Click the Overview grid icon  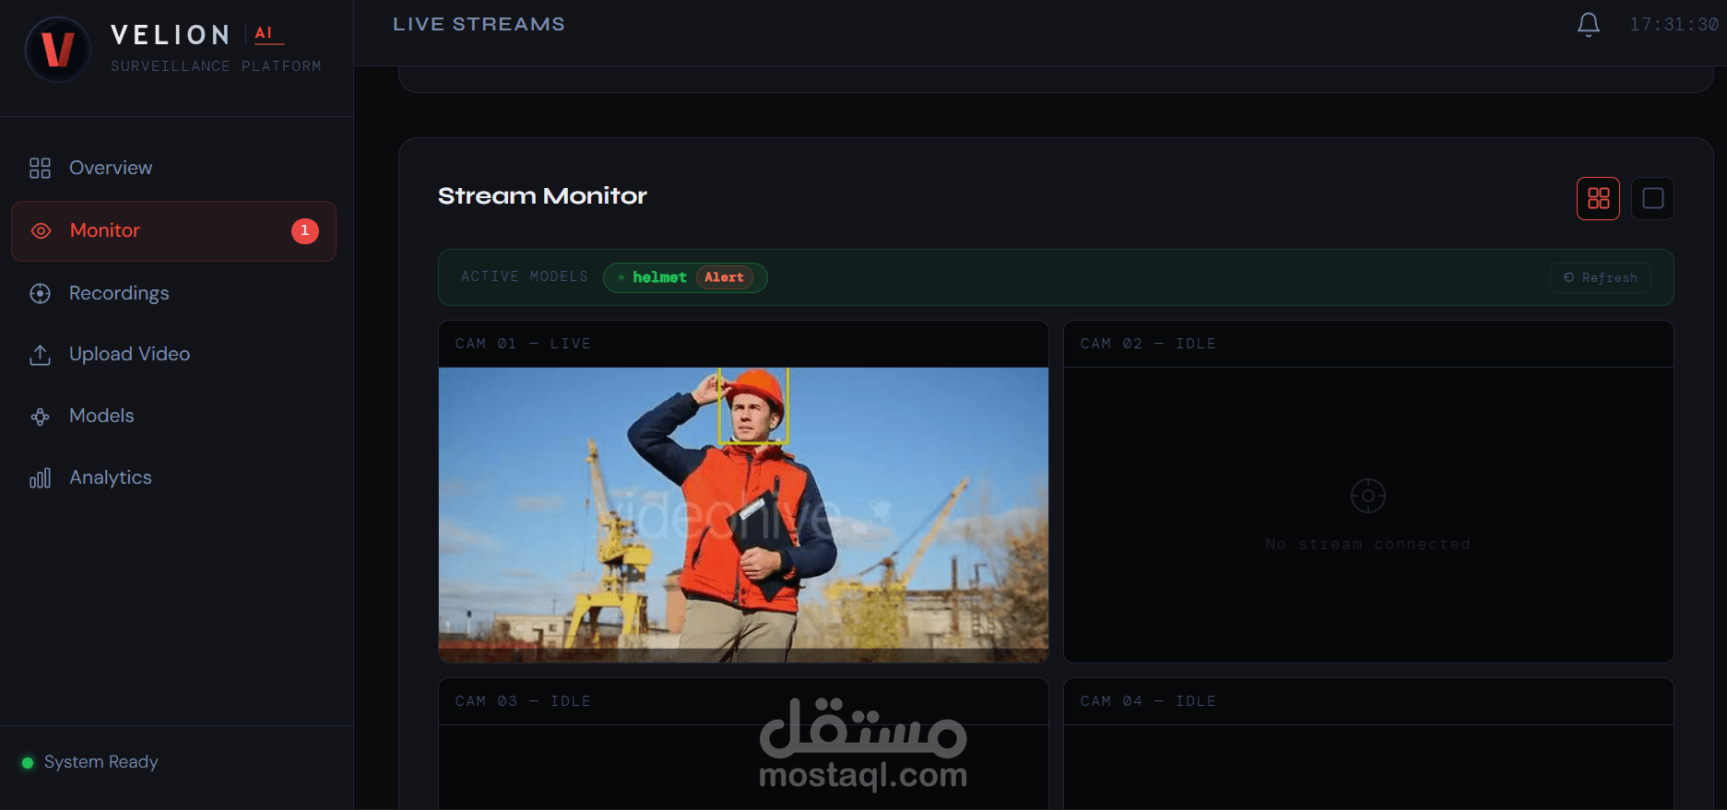(x=40, y=168)
